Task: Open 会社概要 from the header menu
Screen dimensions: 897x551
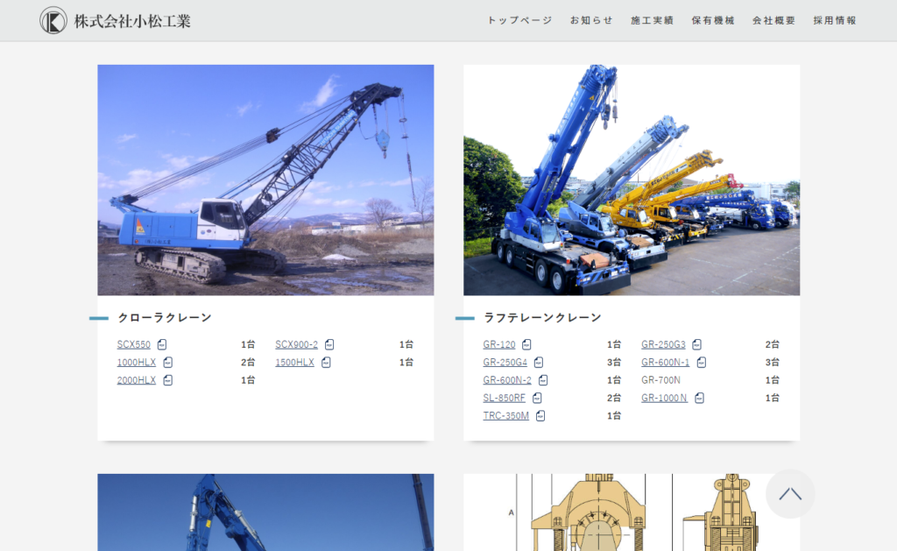Action: pos(774,21)
